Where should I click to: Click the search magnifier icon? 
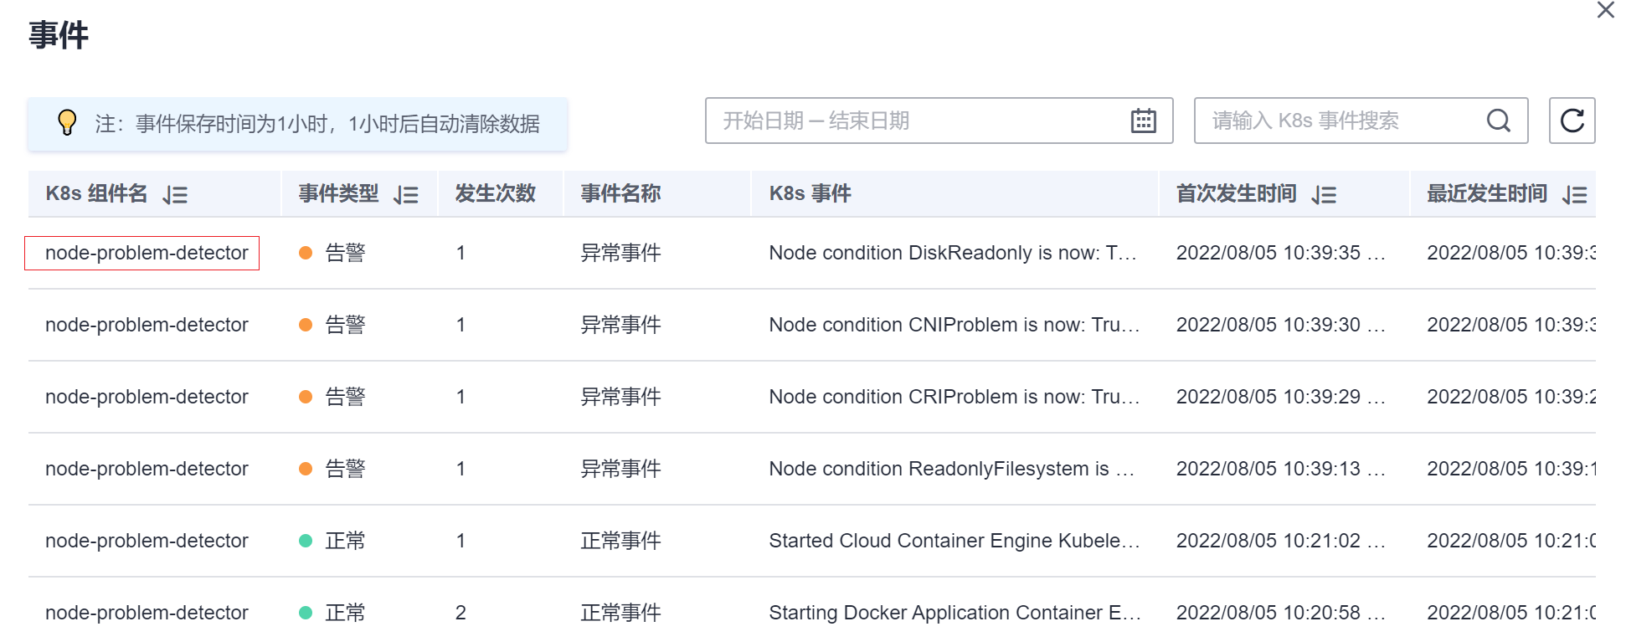1498,121
